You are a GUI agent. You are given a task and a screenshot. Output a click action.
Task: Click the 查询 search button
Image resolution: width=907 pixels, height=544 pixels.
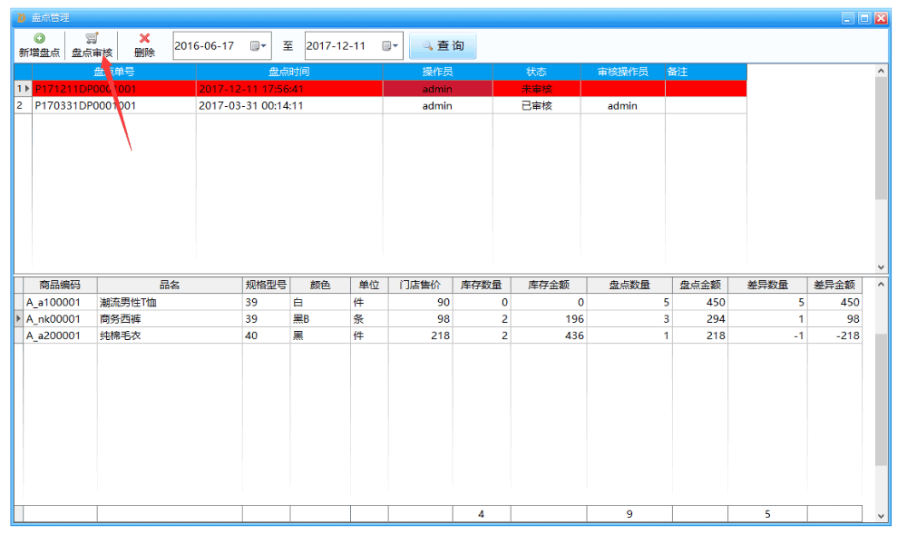coord(444,45)
